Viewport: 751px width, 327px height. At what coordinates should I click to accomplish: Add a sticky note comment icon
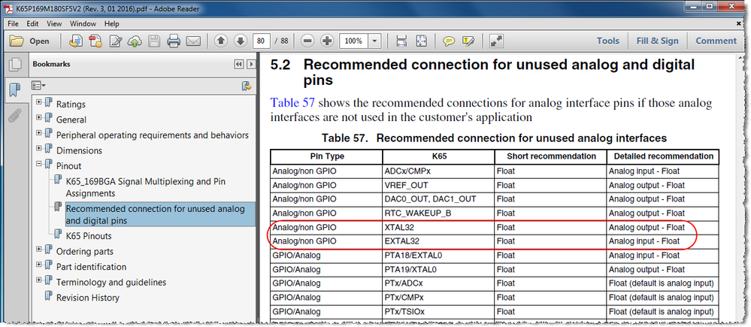449,41
